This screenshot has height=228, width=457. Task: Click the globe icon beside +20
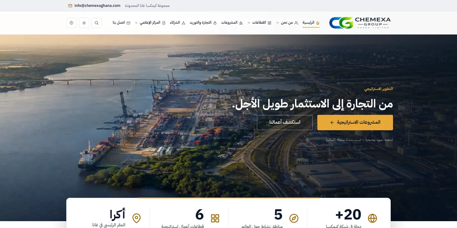point(372,218)
